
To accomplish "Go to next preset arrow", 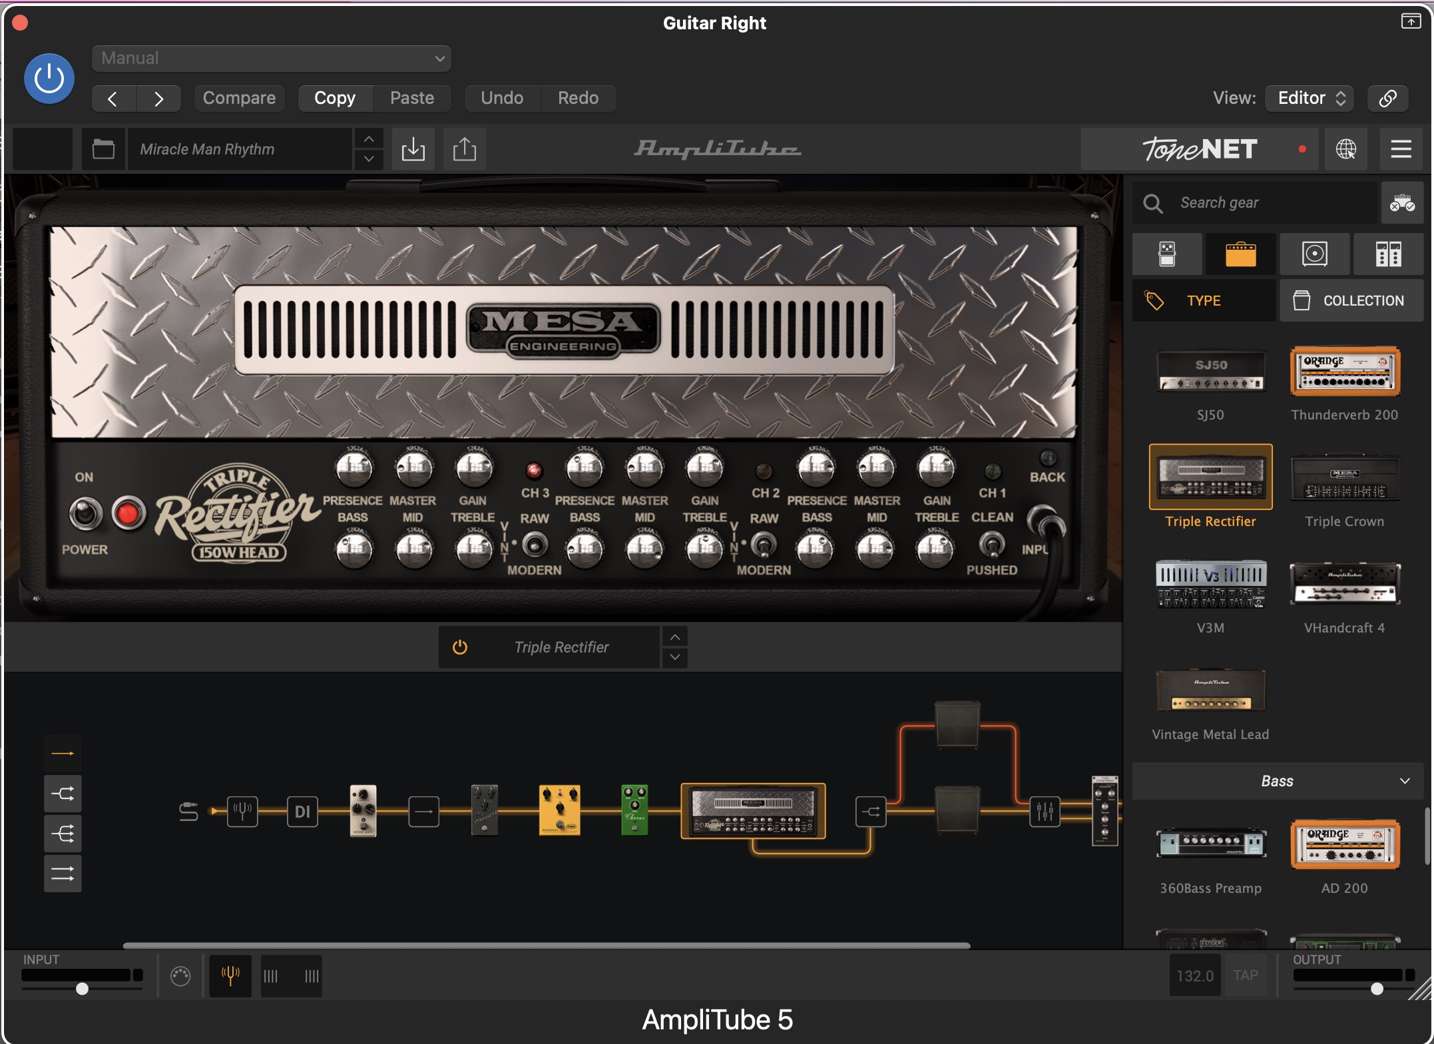I will coord(158,99).
